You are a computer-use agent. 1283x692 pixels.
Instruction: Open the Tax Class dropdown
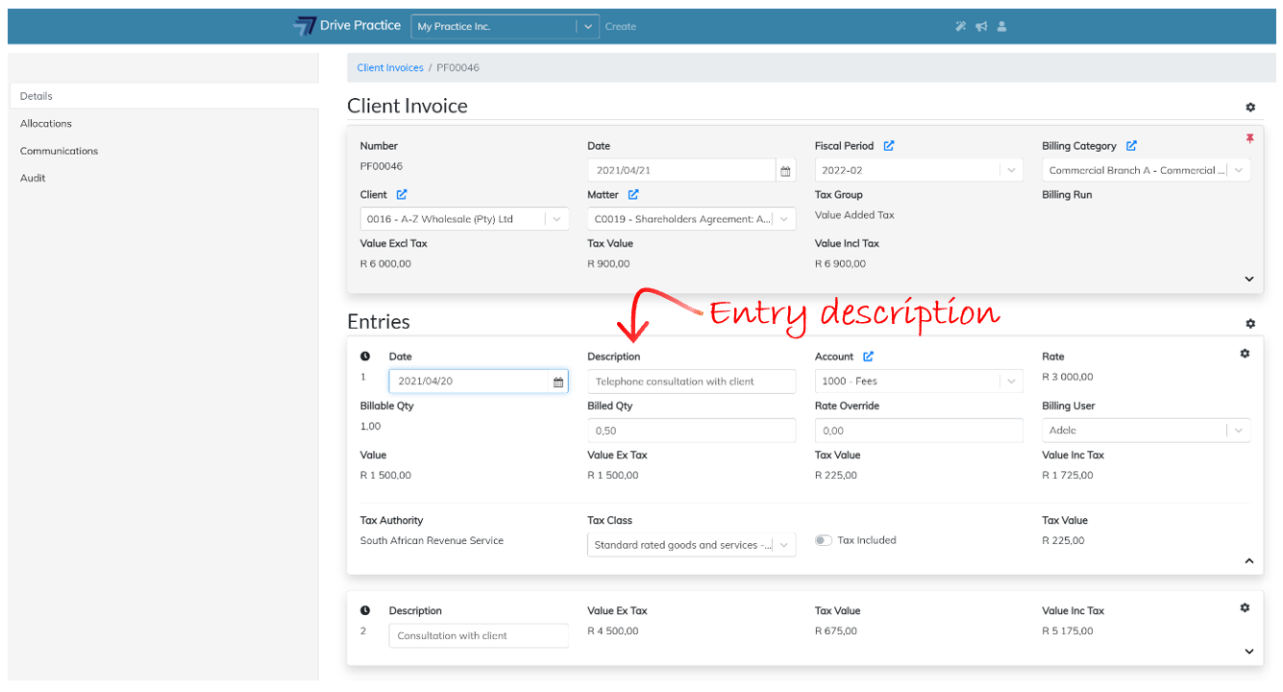[x=783, y=546]
